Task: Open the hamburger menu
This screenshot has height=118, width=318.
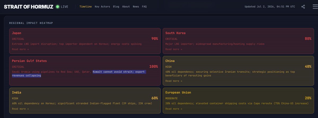Action: 315,7
